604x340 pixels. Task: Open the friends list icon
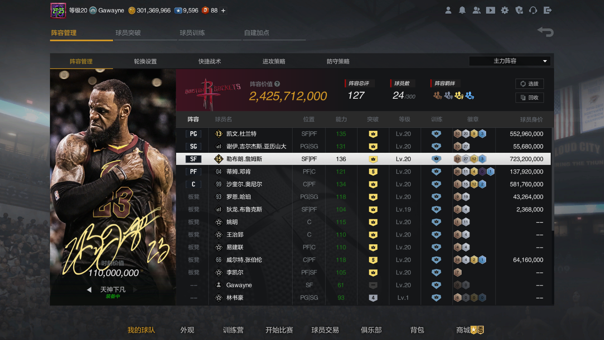click(477, 10)
